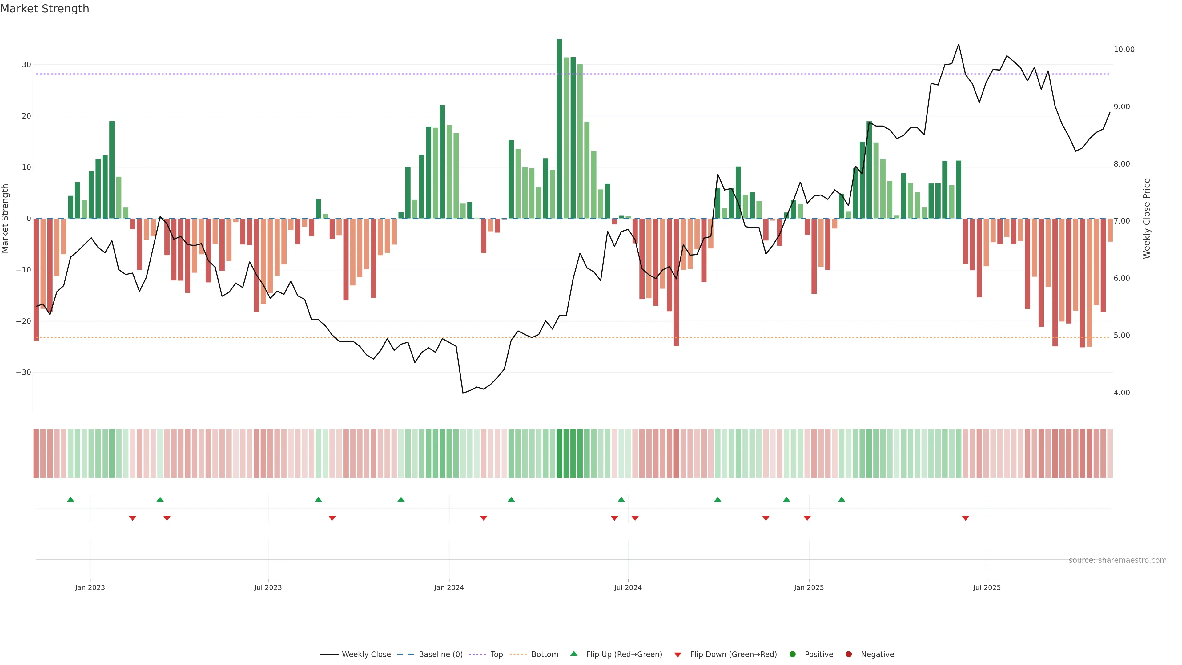Click the darkest green heatmap strip cell

coord(559,453)
